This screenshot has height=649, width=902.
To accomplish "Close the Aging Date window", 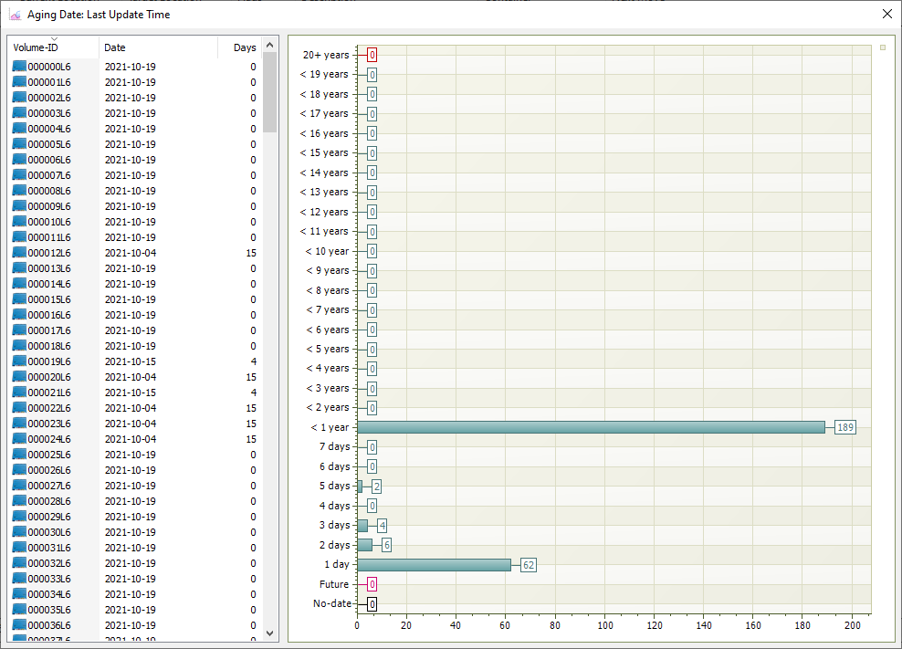I will [887, 15].
